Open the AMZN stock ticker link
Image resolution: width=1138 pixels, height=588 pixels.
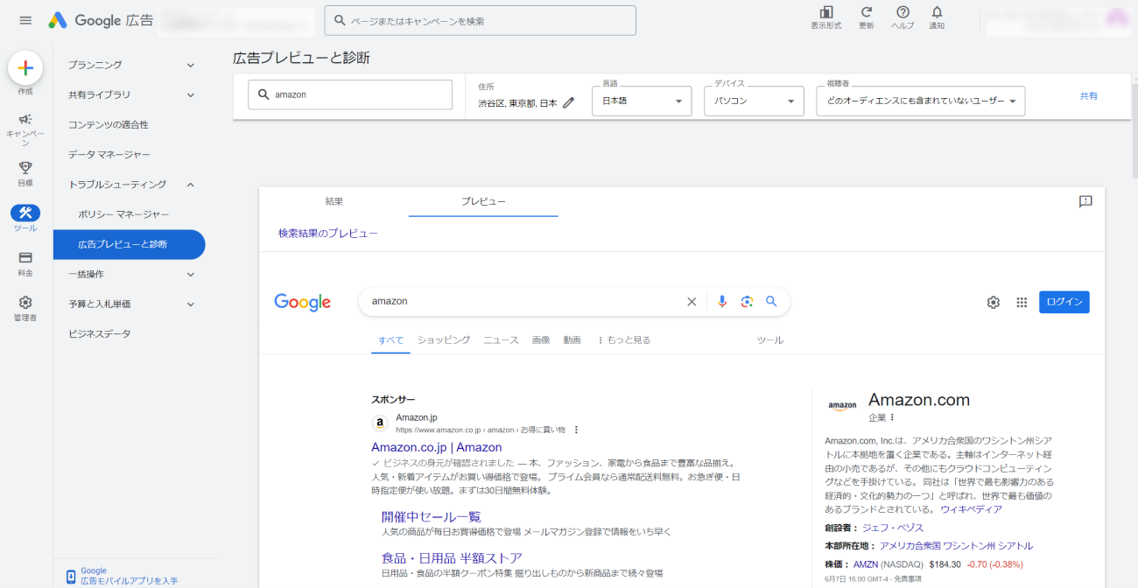coord(865,564)
